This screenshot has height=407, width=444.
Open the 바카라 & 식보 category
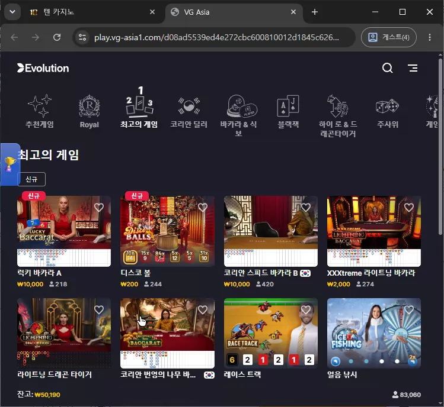[238, 116]
